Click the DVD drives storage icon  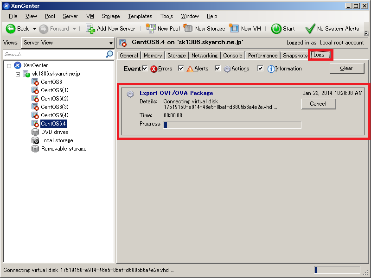coord(35,132)
